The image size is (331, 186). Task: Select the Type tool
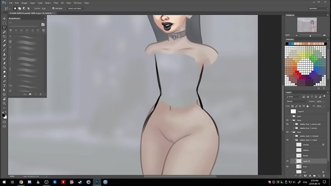pos(4,86)
